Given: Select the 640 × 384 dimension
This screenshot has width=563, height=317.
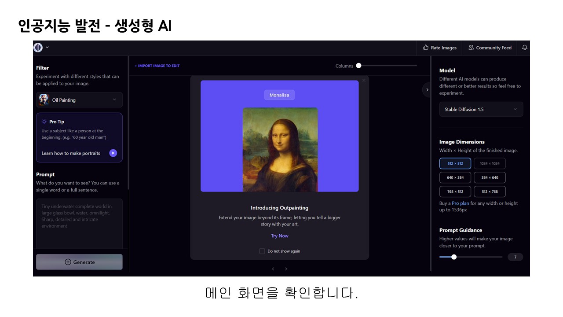Looking at the screenshot, I should (x=455, y=178).
